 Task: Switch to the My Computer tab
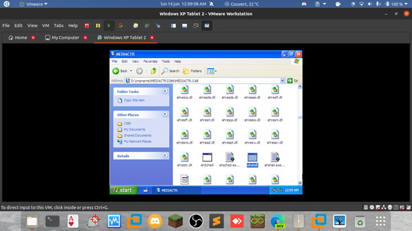tap(62, 38)
